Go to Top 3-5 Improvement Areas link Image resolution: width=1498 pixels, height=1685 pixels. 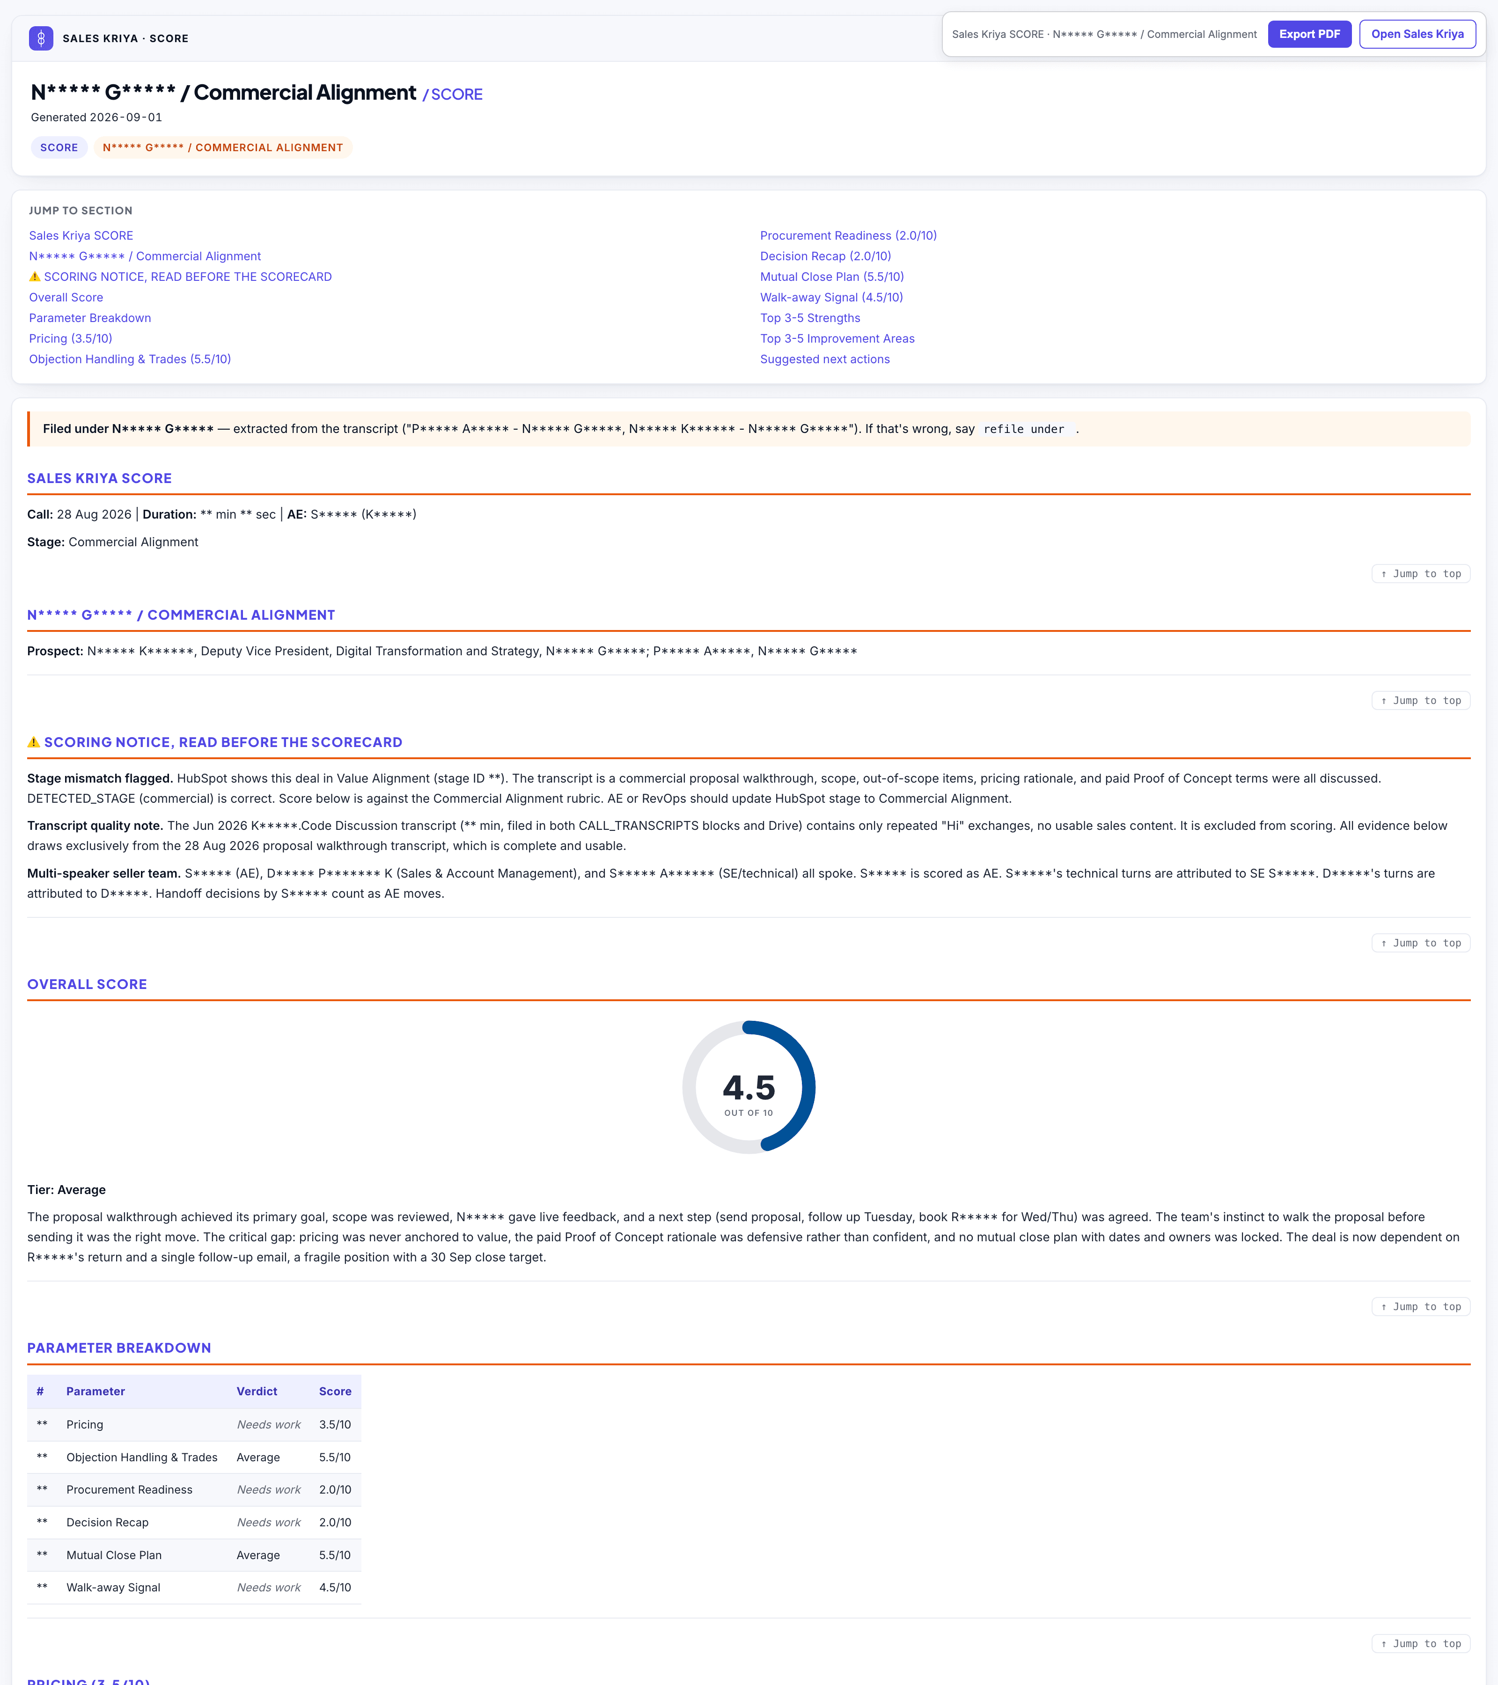837,339
